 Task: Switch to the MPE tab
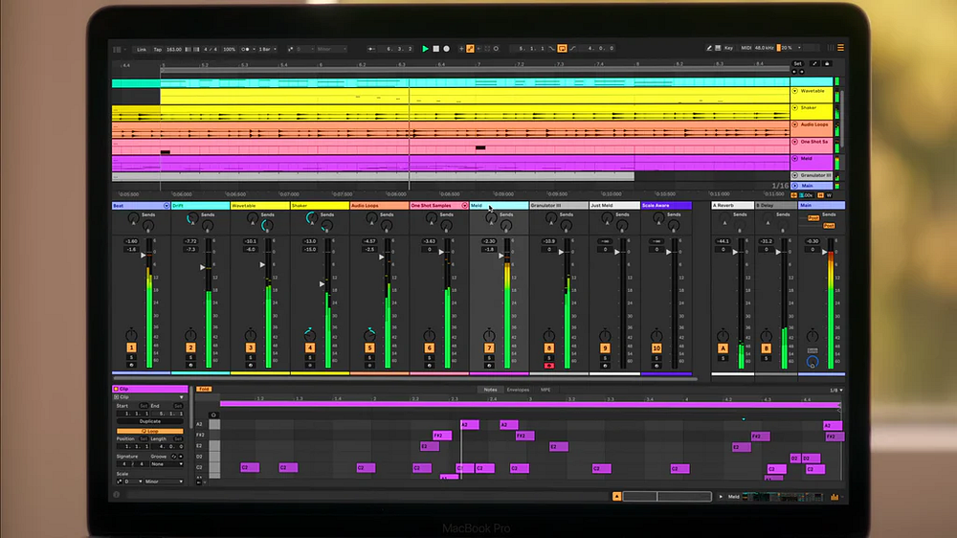tap(545, 390)
